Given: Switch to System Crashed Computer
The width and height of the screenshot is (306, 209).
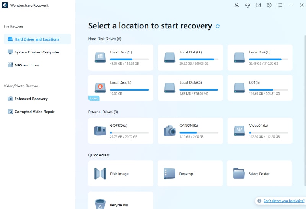Looking at the screenshot, I should point(37,52).
